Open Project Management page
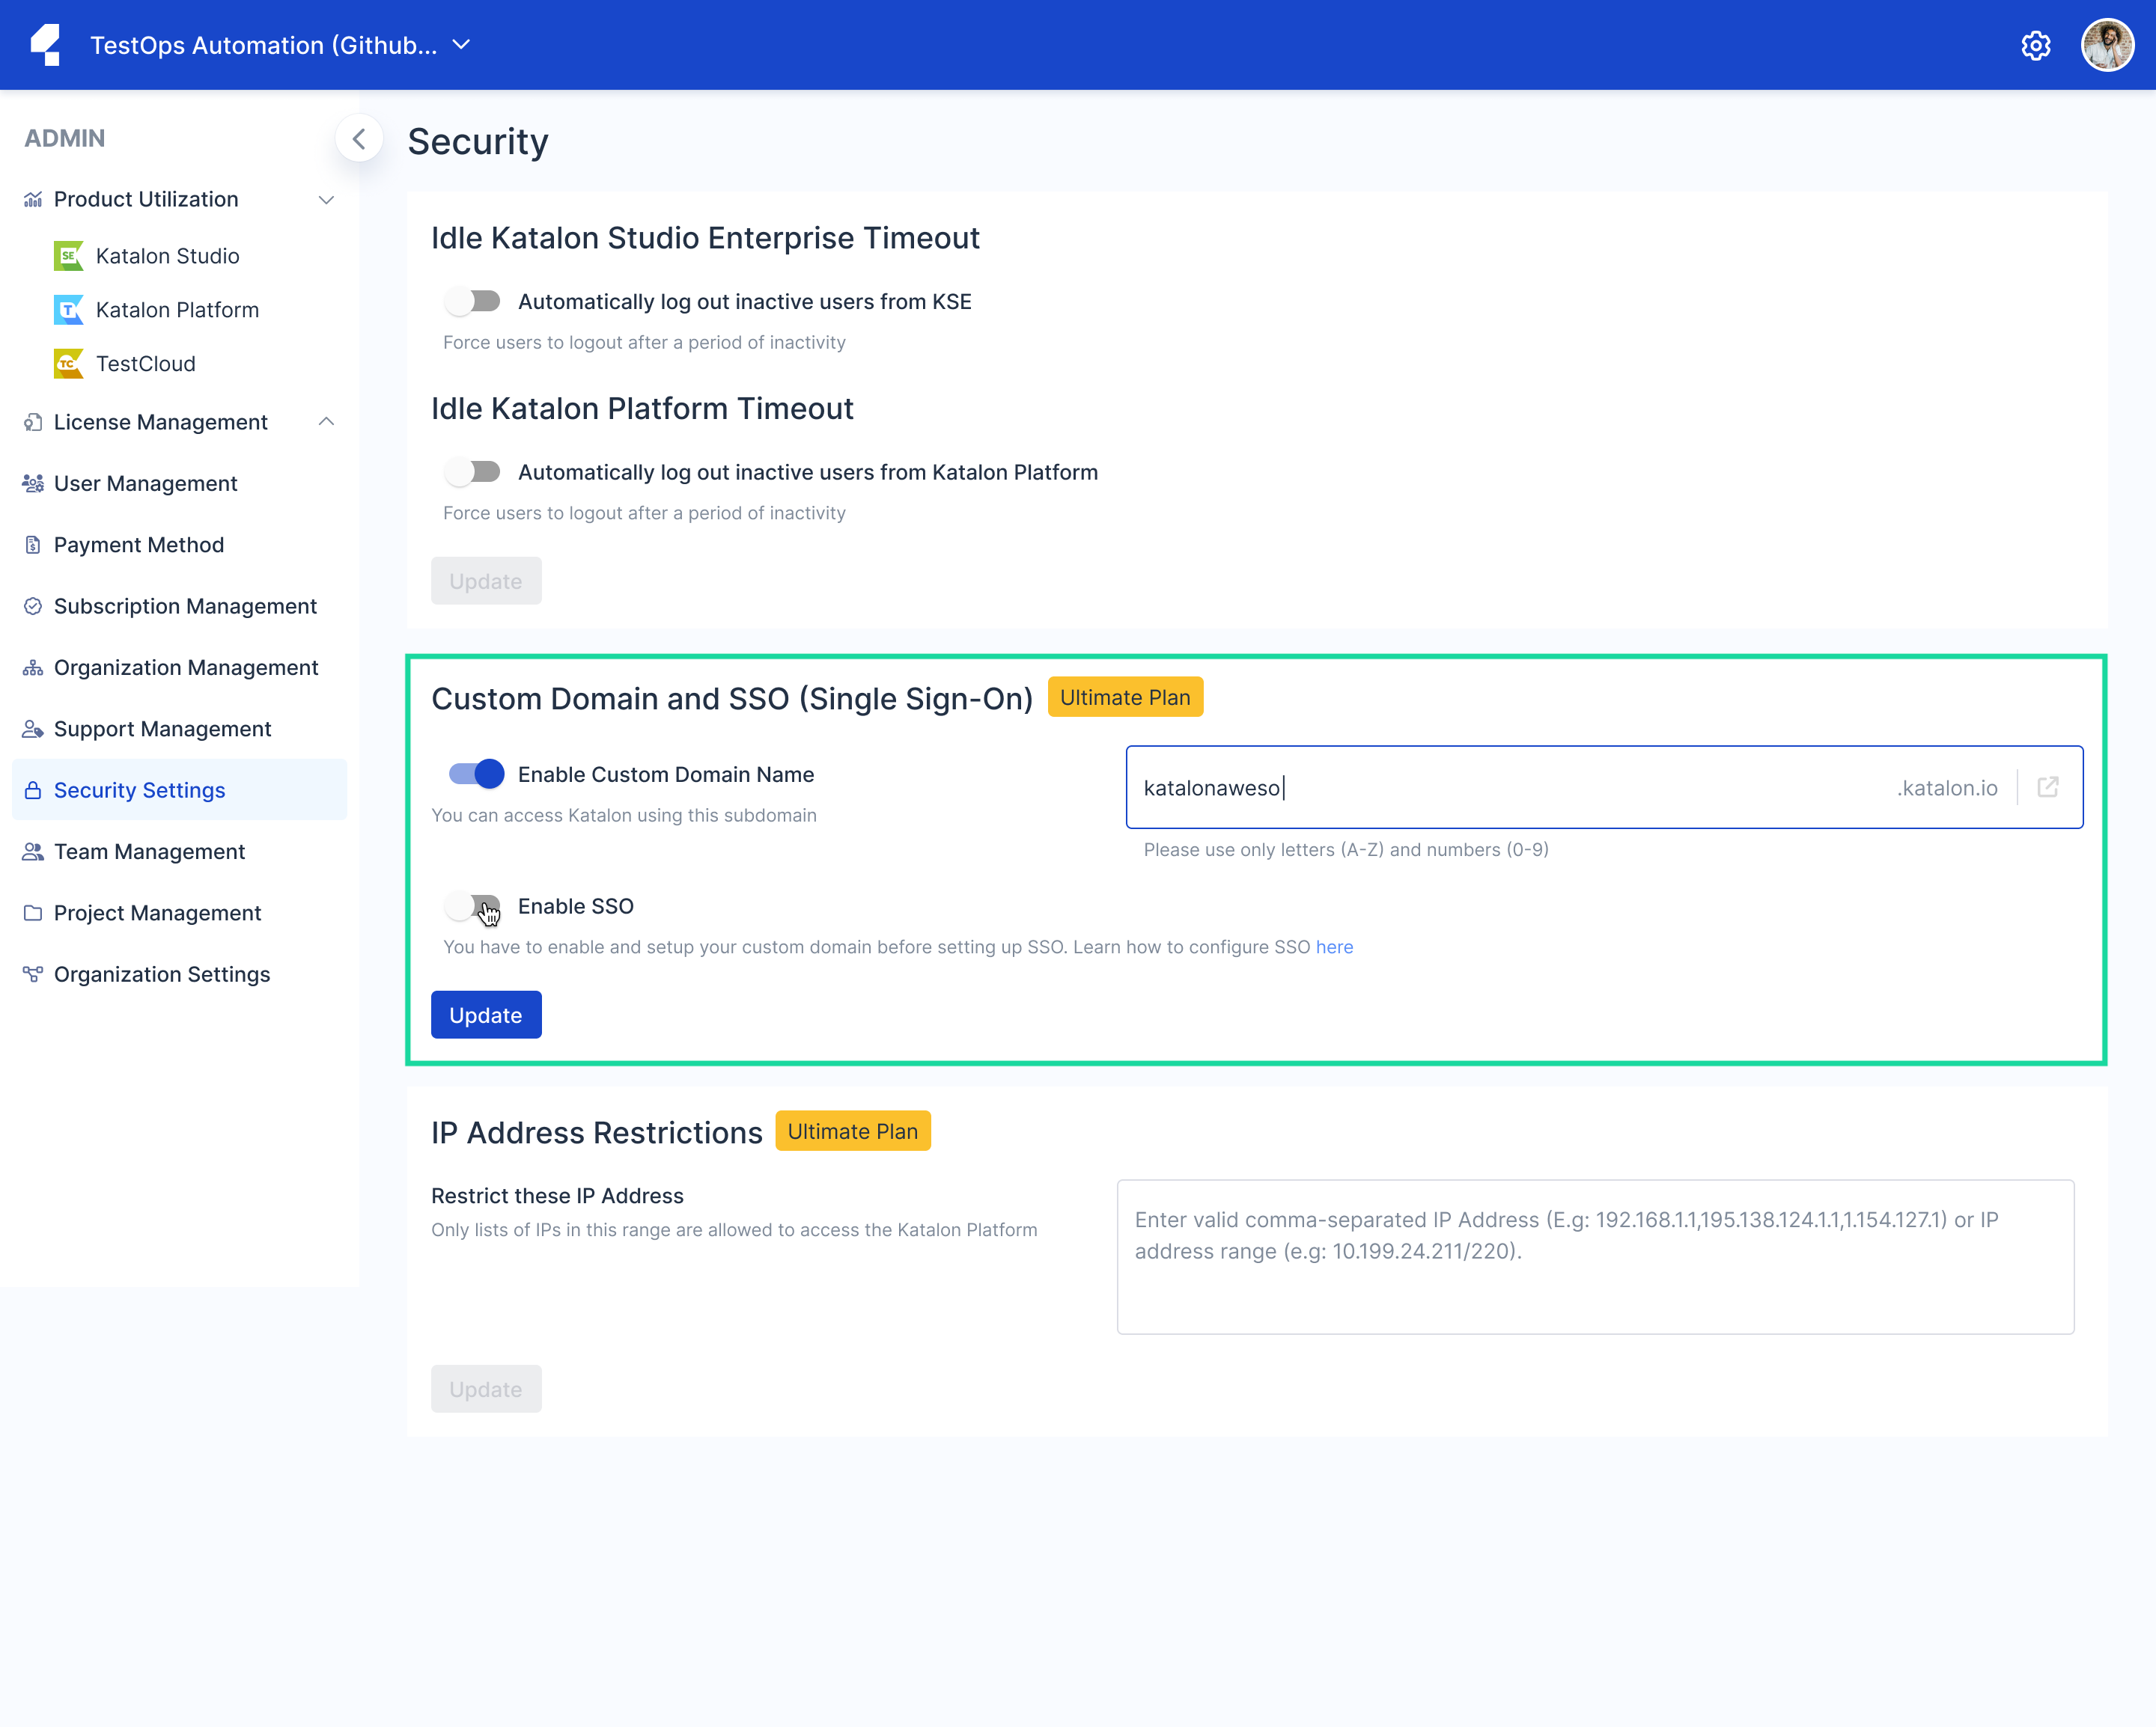2156x1727 pixels. click(157, 914)
